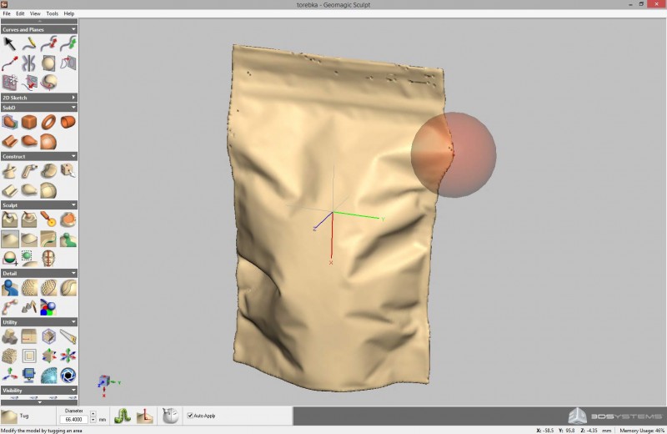The image size is (667, 434).
Task: Choose the draw curve pencil tool
Action: click(x=29, y=43)
